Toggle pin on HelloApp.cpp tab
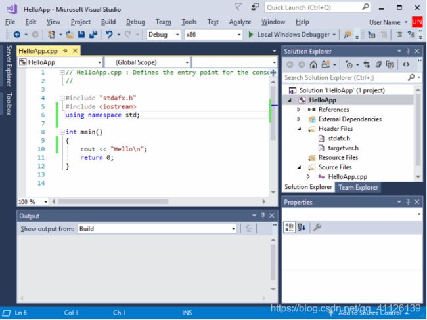This screenshot has width=427, height=320. (65, 51)
